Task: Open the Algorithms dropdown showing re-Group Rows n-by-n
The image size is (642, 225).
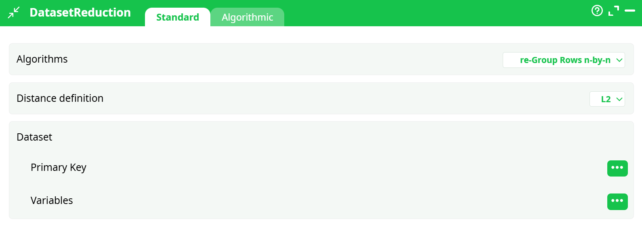Action: tap(563, 60)
